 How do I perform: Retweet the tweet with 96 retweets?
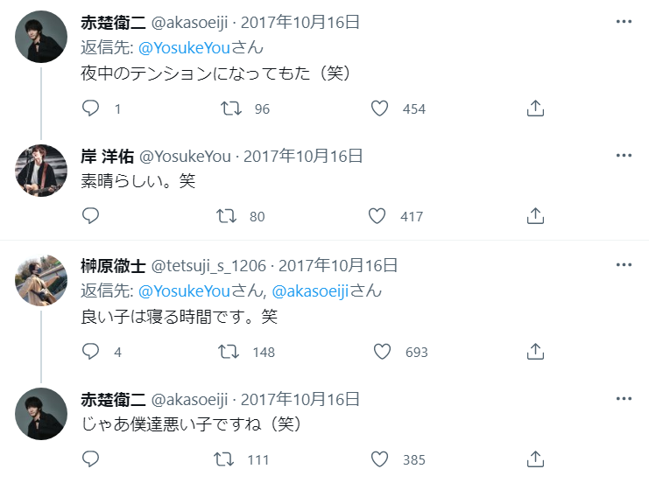231,108
